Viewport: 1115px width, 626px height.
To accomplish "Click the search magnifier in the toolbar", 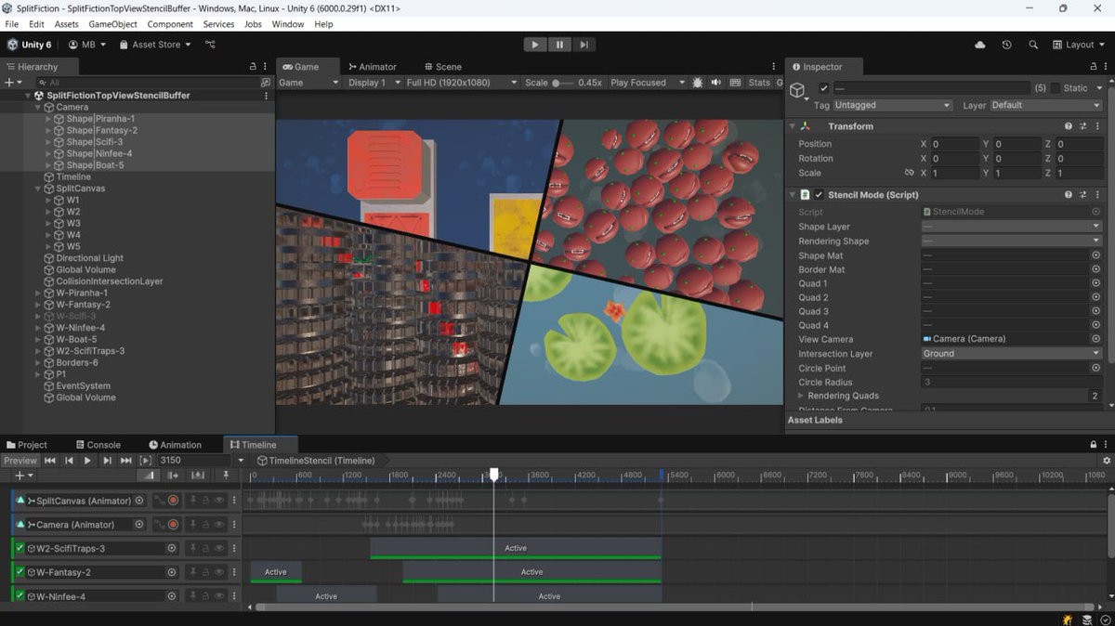I will tap(1033, 45).
